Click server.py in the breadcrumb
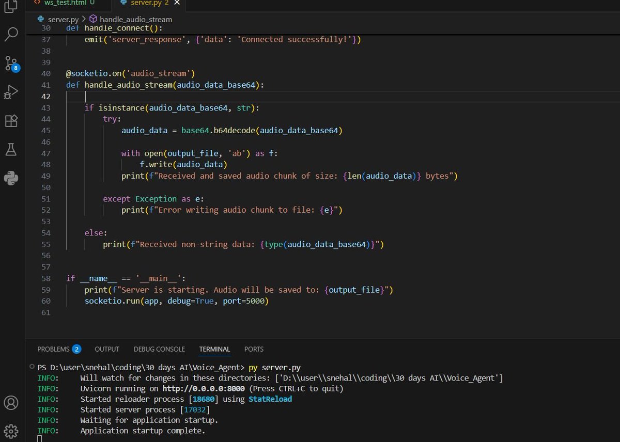Image resolution: width=620 pixels, height=442 pixels. [x=63, y=19]
